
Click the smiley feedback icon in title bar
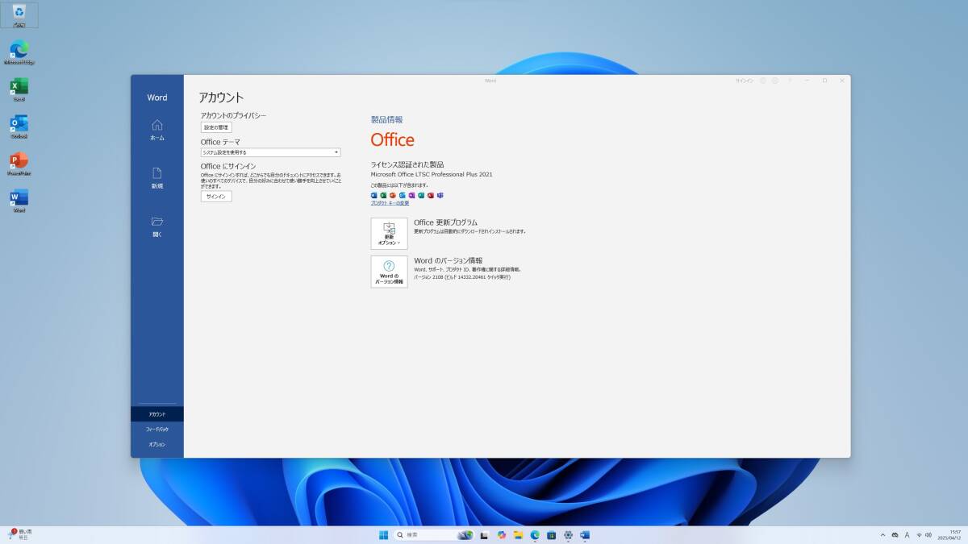(763, 81)
